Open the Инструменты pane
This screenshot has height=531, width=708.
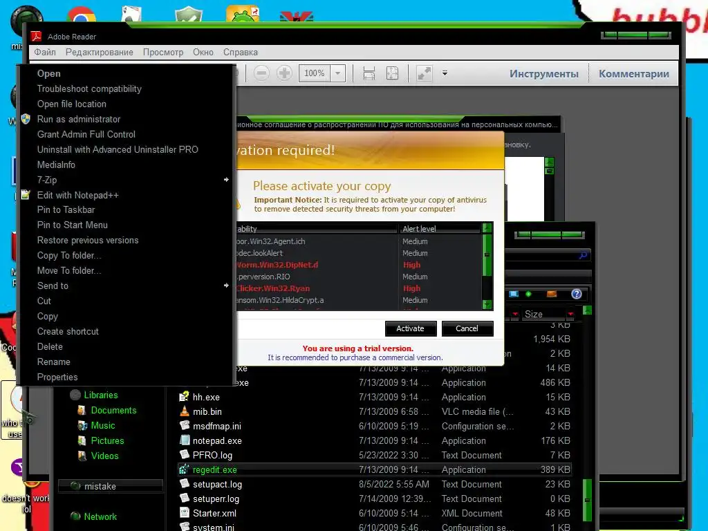click(543, 73)
